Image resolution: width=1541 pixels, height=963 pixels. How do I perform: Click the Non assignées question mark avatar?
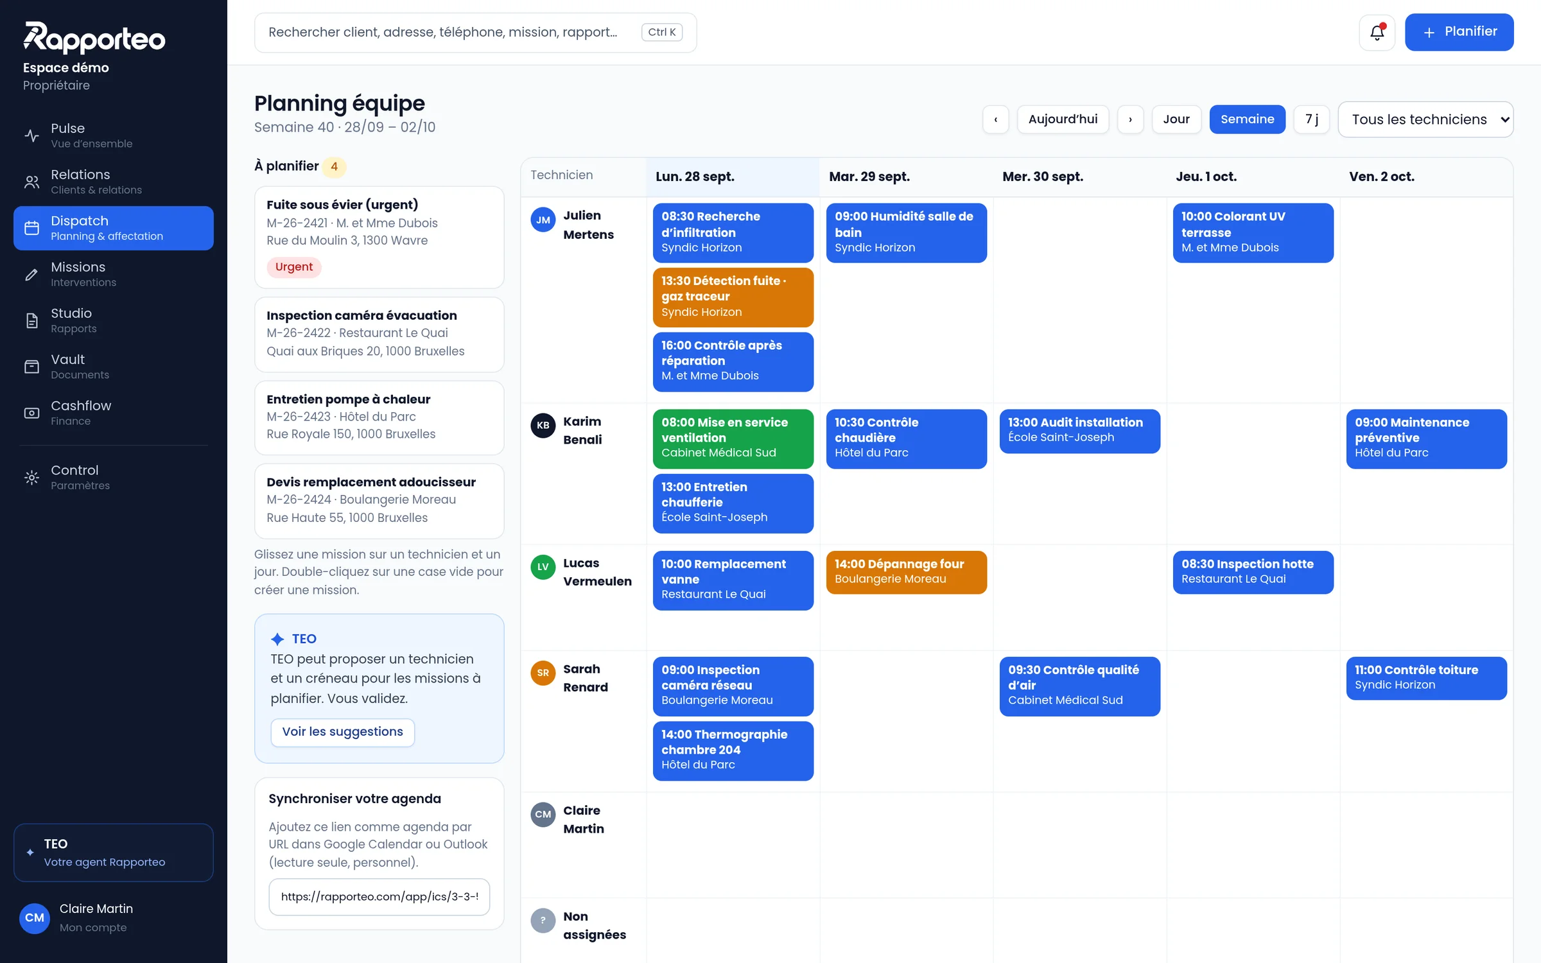tap(543, 921)
